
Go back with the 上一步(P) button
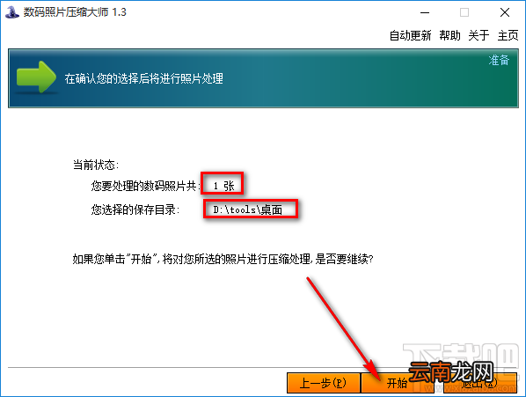323,383
